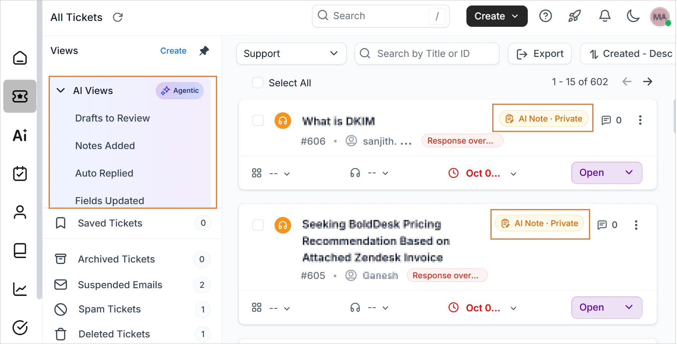The width and height of the screenshot is (677, 344).
Task: Select the checkbox for What is DKIM ticket
Action: point(258,120)
